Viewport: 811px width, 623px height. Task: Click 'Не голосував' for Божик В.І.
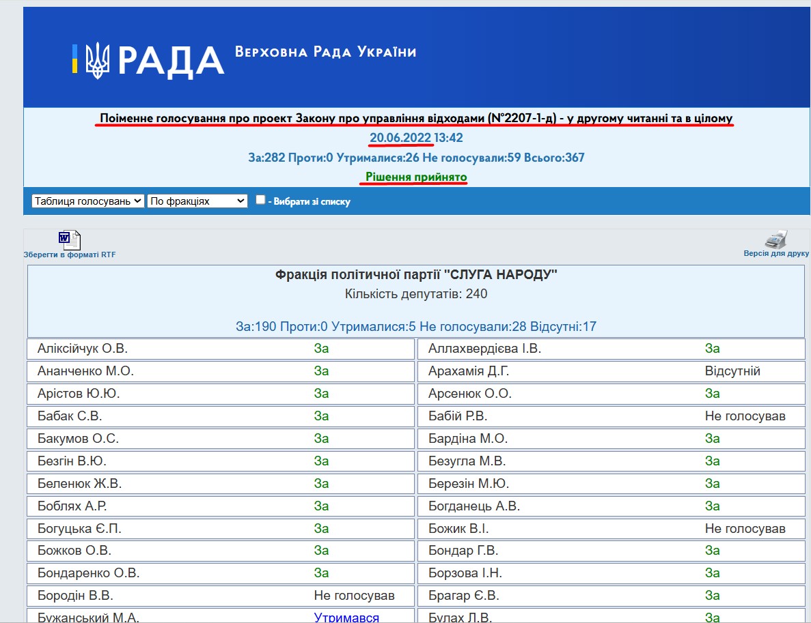[x=745, y=528]
